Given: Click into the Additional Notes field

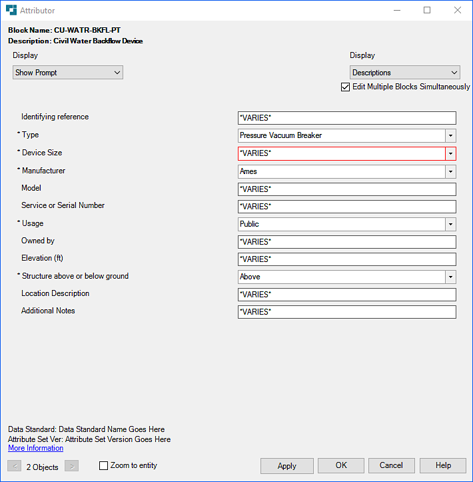Looking at the screenshot, I should [346, 312].
